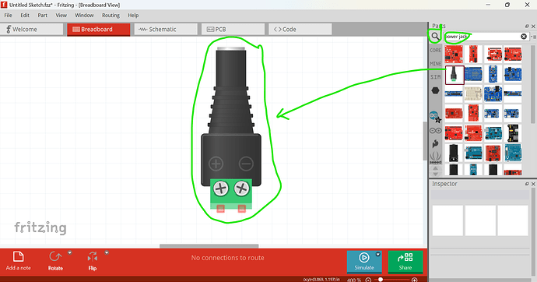Clear the parts search field text
The width and height of the screenshot is (537, 282).
(x=524, y=37)
